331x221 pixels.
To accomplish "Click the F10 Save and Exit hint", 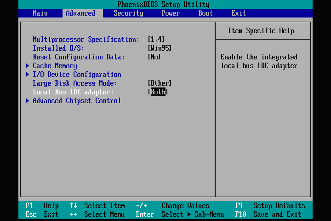I will (x=268, y=215).
